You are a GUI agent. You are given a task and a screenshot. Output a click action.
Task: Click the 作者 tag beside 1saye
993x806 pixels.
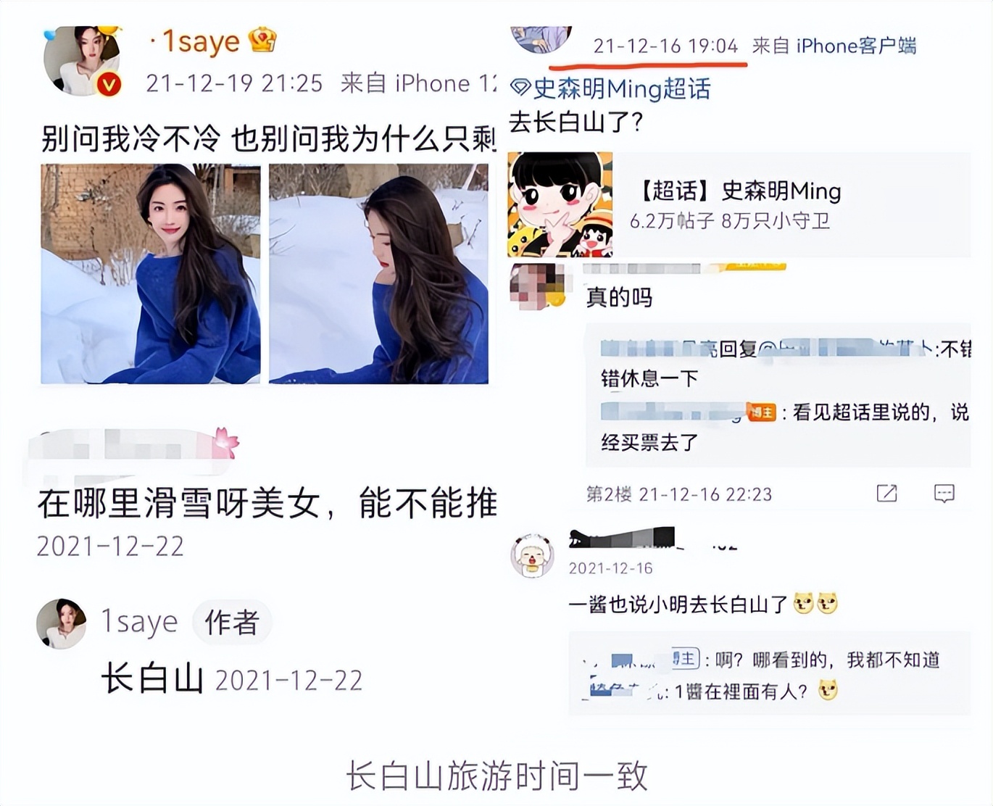pos(232,622)
